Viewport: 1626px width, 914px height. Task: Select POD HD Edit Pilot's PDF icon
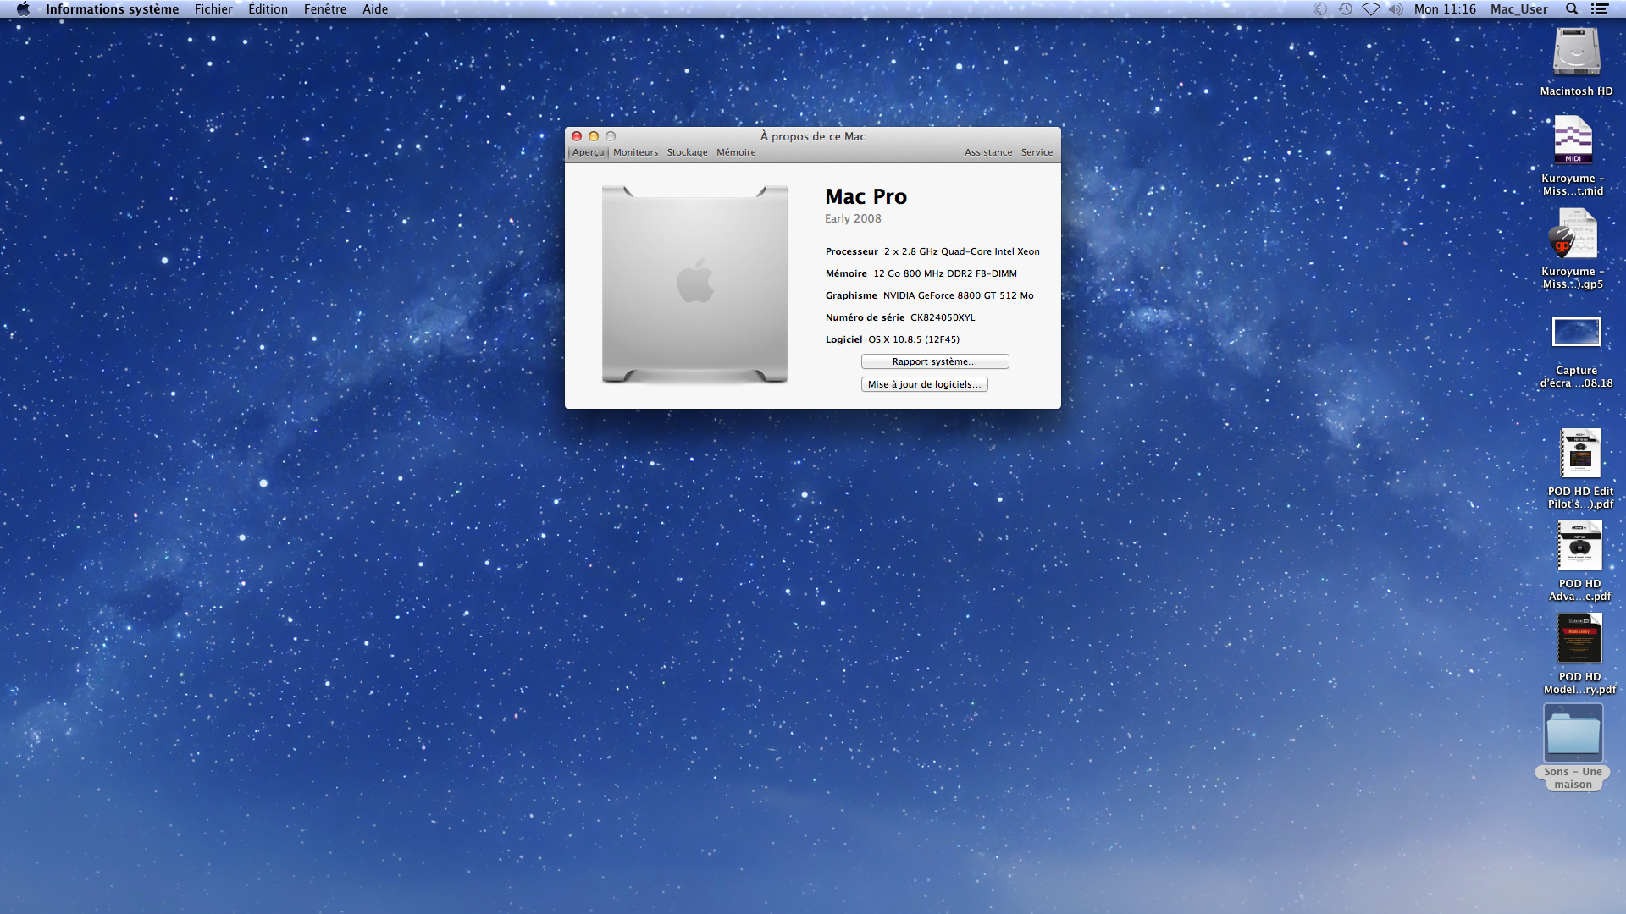[x=1579, y=454]
